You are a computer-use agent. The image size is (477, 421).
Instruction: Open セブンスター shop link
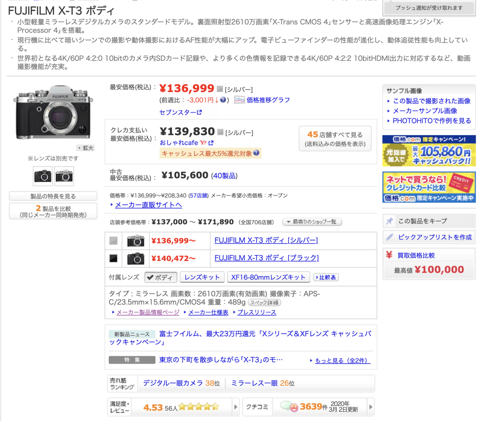(x=177, y=112)
